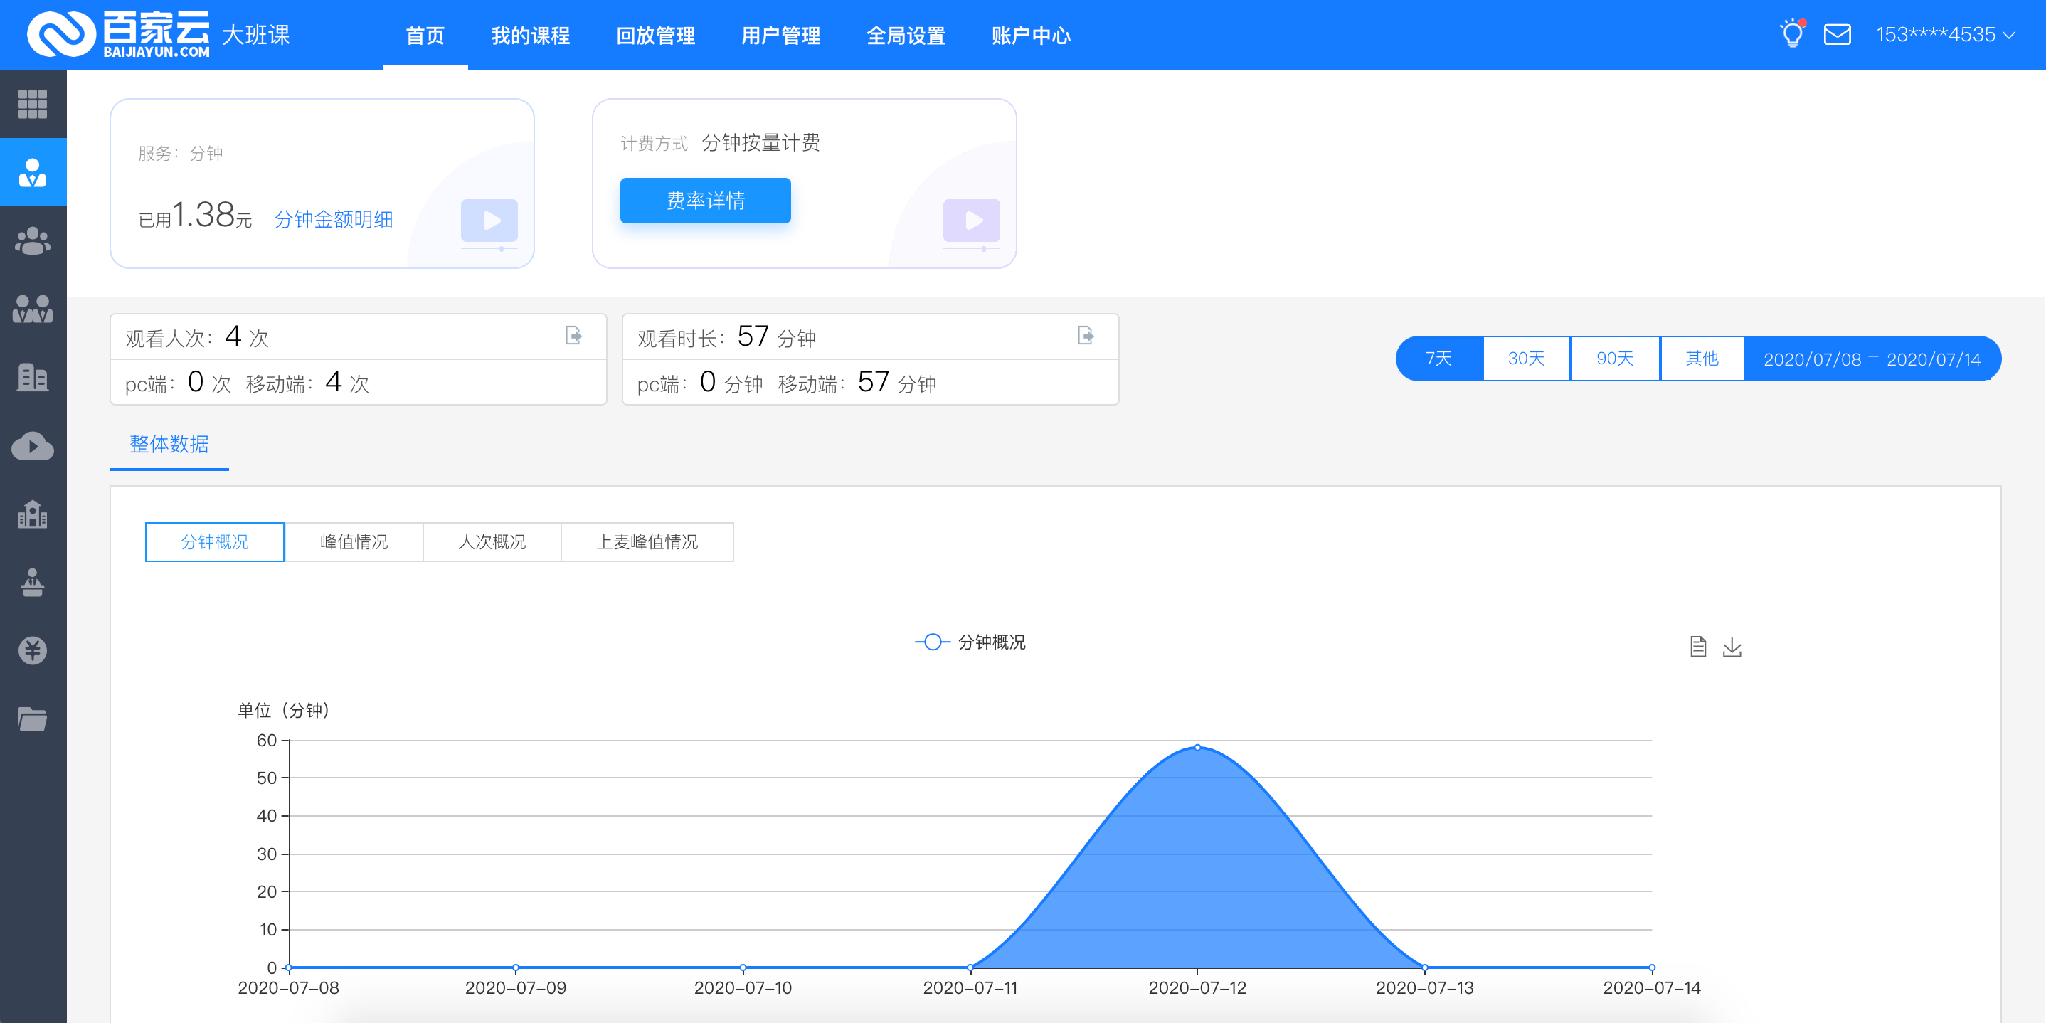Open 用户管理 menu
Viewport: 2046px width, 1023px height.
pyautogui.click(x=780, y=35)
